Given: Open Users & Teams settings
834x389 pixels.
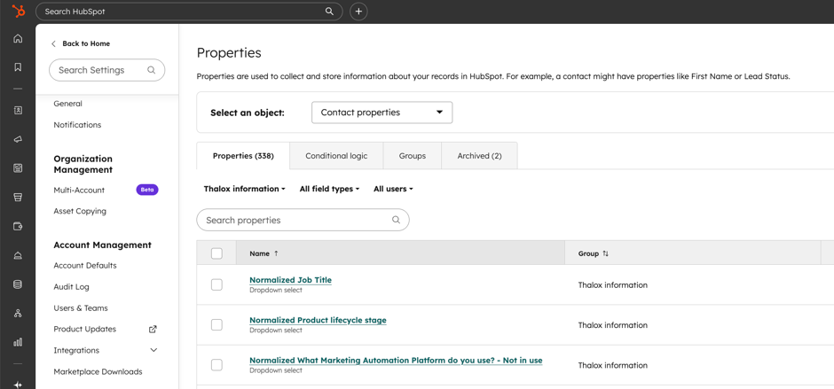Looking at the screenshot, I should [81, 307].
